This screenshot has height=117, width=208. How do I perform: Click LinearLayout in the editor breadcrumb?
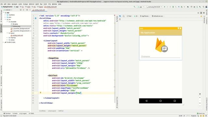(52, 111)
